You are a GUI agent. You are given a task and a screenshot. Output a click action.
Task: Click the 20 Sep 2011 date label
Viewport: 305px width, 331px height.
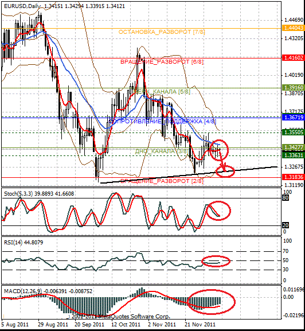click(89, 324)
